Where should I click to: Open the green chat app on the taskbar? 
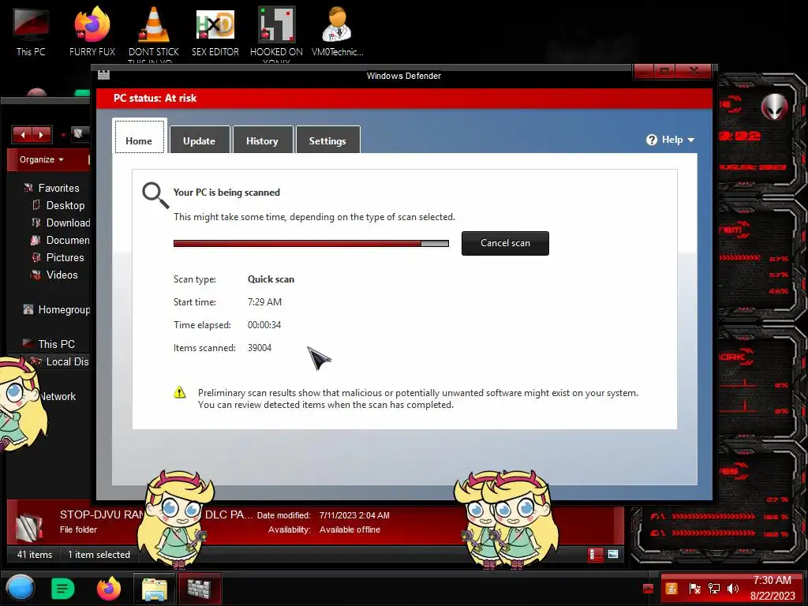point(62,589)
